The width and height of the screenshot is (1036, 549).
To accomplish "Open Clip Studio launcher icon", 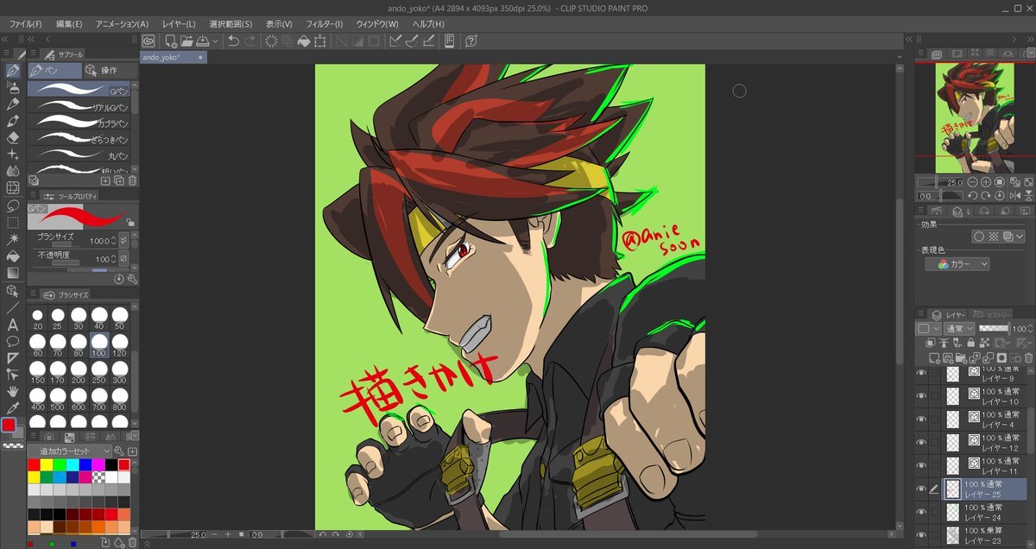I will click(148, 41).
